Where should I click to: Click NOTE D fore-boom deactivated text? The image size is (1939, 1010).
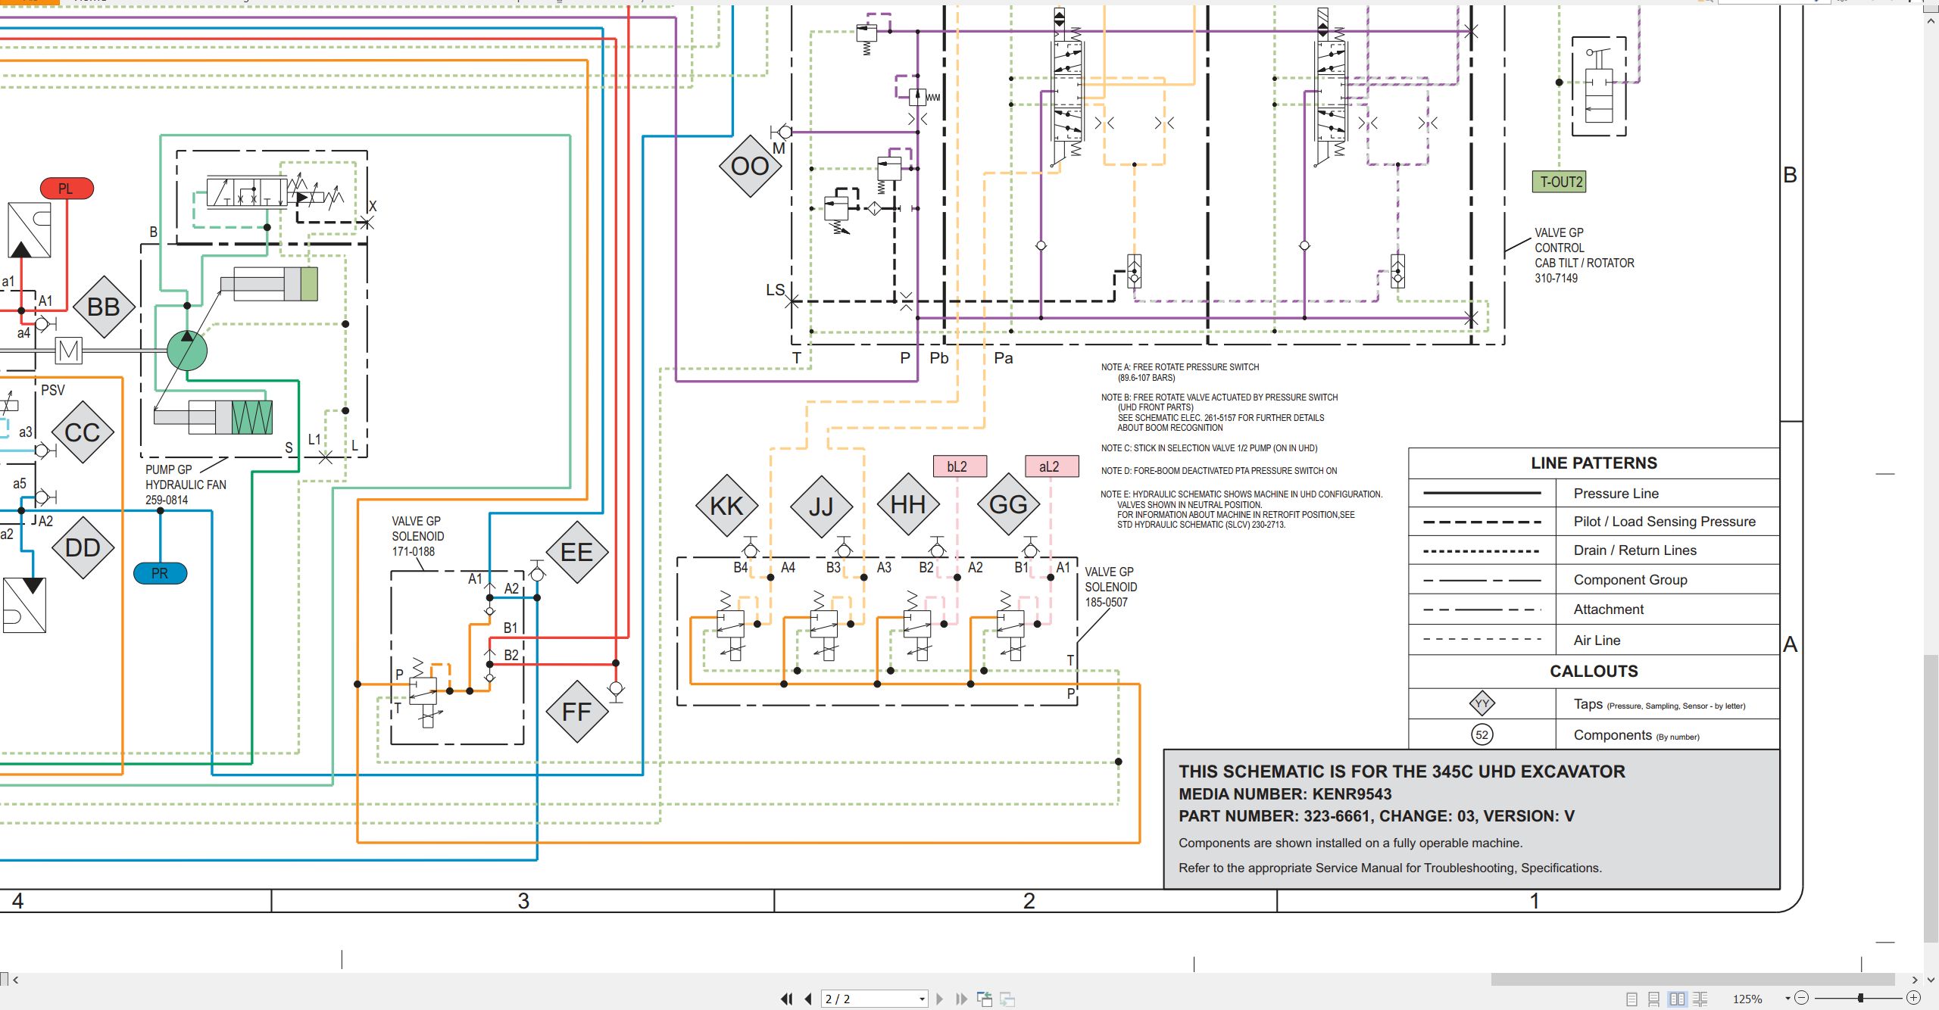[x=1219, y=471]
